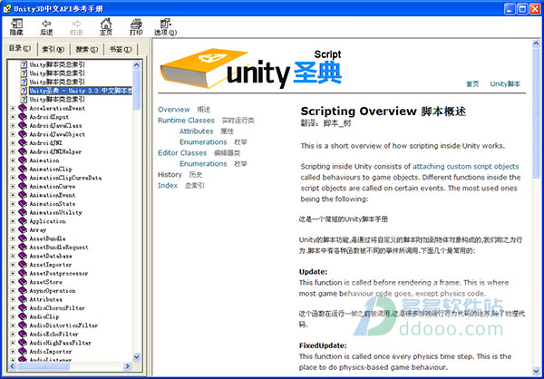Expand the AccelerationEvent tree node
This screenshot has height=379, width=544.
click(x=13, y=108)
